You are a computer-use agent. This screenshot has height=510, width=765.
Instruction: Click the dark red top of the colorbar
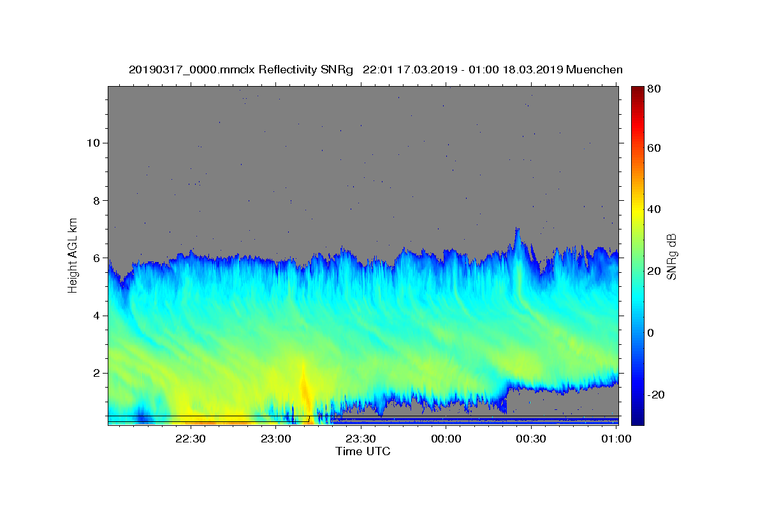[x=637, y=91]
